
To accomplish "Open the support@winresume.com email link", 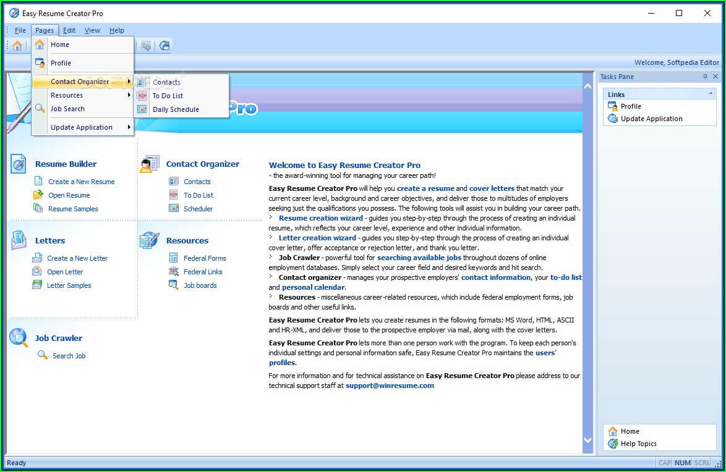I will [390, 386].
